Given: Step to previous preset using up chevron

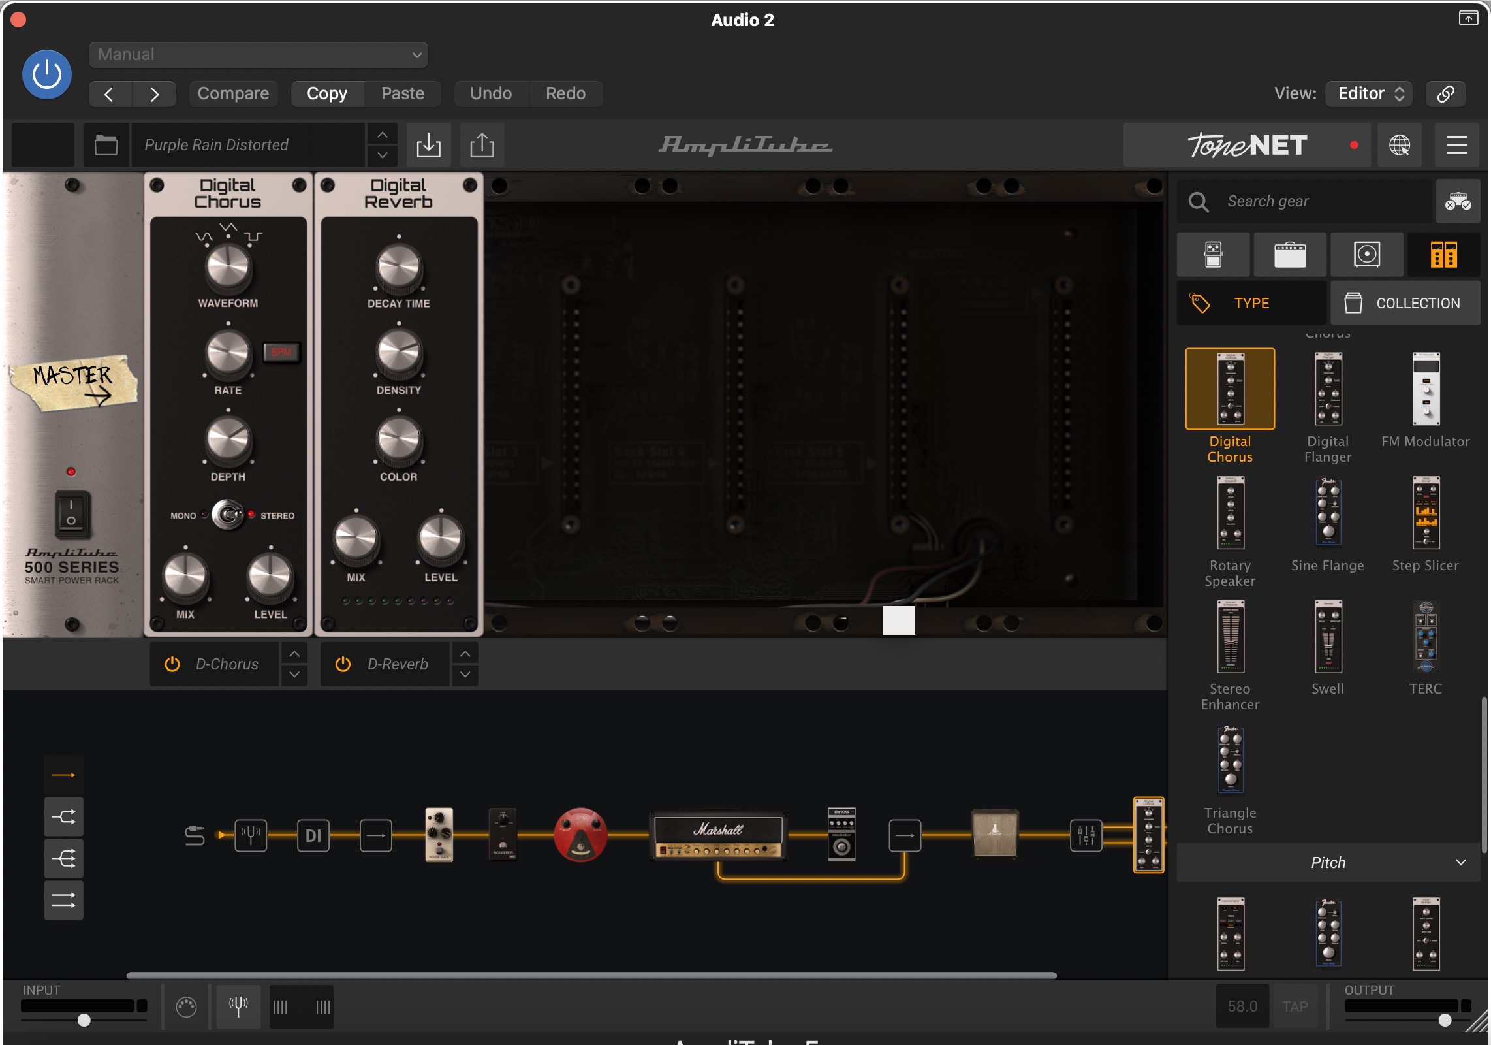Looking at the screenshot, I should click(383, 135).
